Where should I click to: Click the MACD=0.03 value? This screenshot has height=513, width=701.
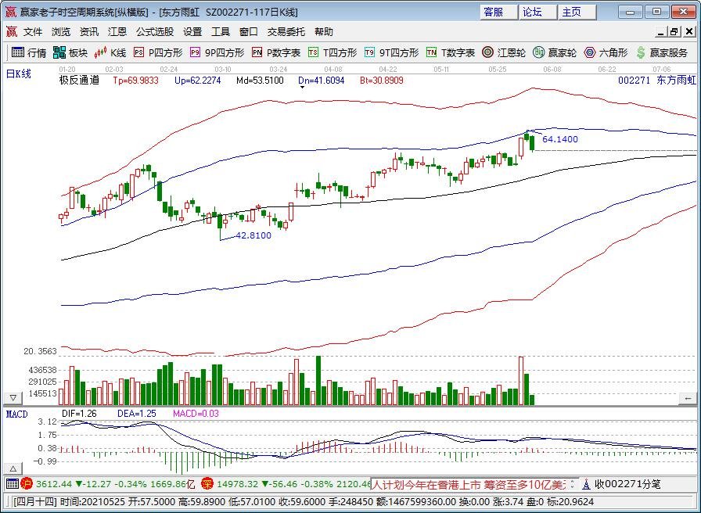196,414
